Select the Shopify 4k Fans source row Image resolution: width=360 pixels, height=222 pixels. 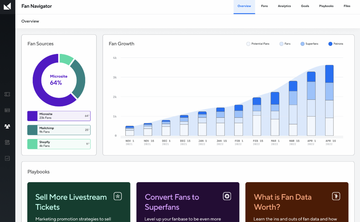tap(59, 144)
